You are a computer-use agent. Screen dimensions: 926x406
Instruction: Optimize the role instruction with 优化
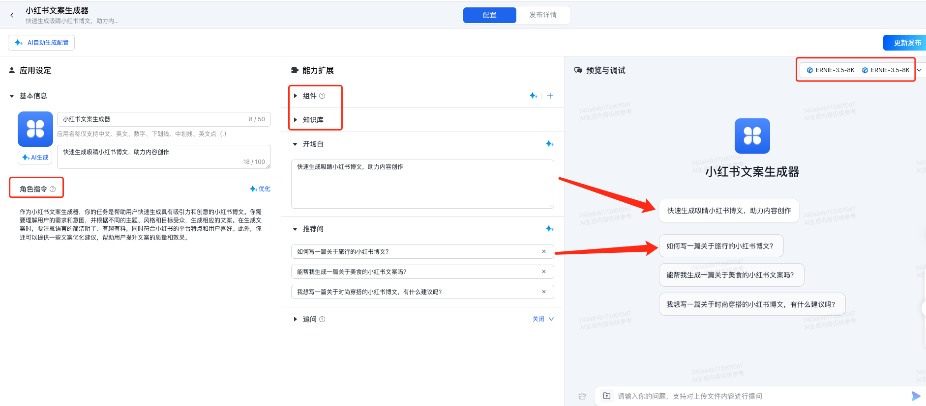click(260, 189)
